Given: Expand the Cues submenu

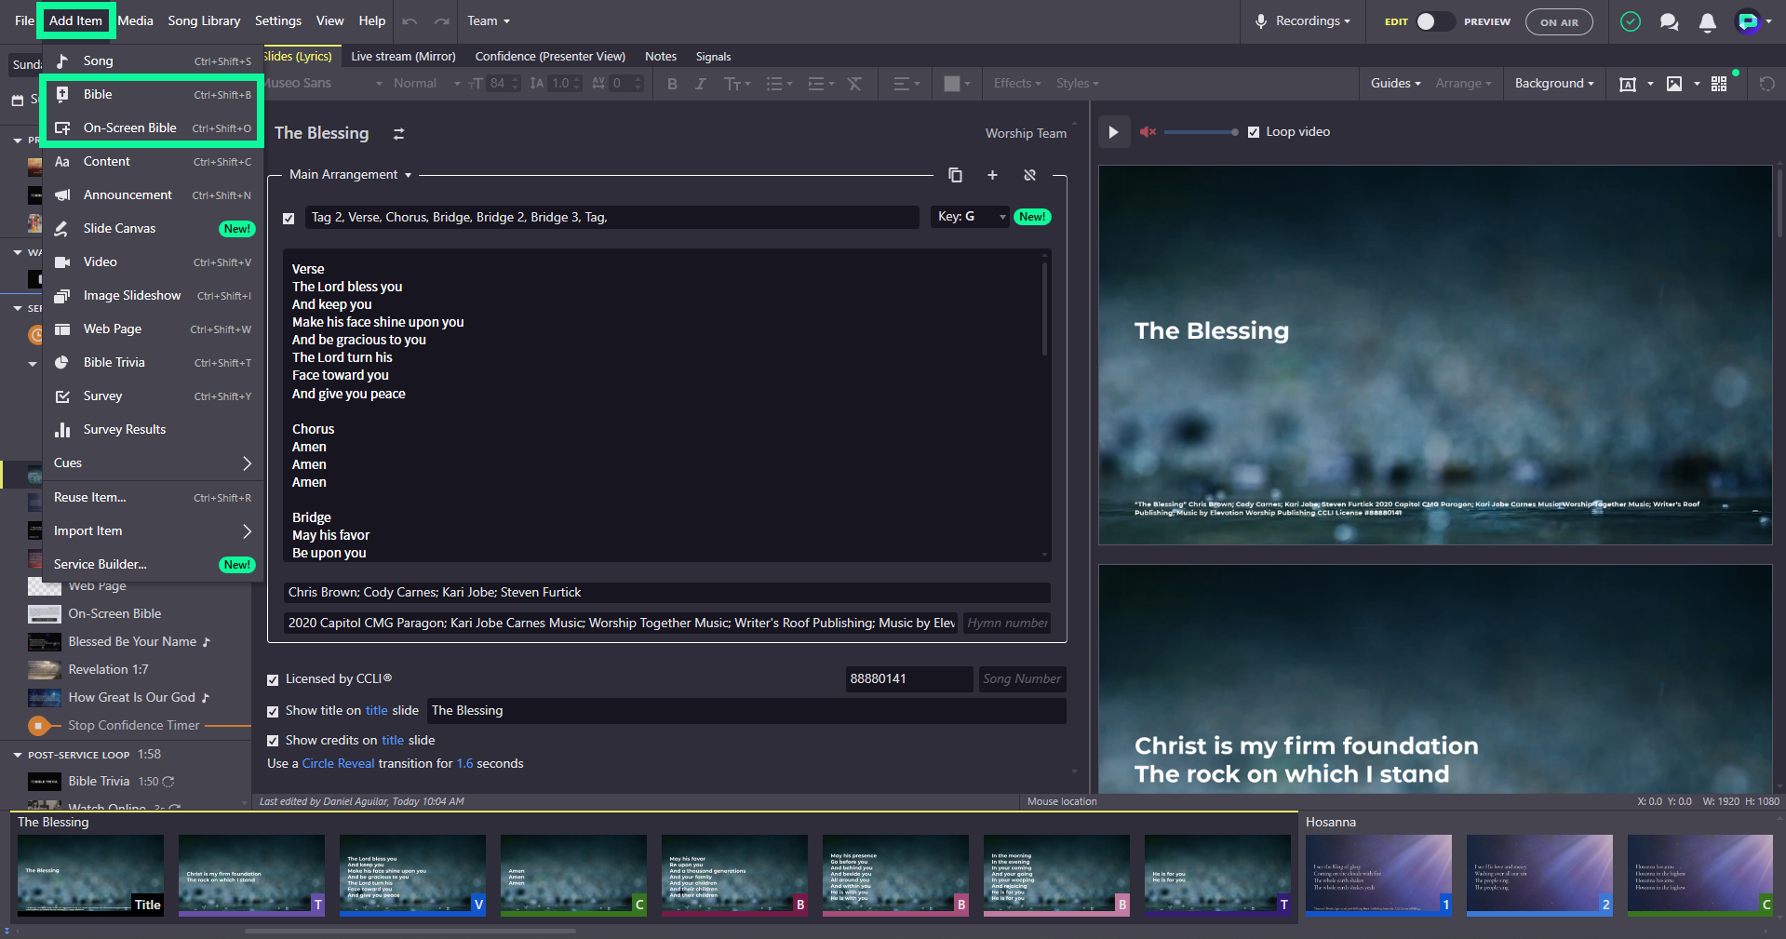Looking at the screenshot, I should coord(153,463).
